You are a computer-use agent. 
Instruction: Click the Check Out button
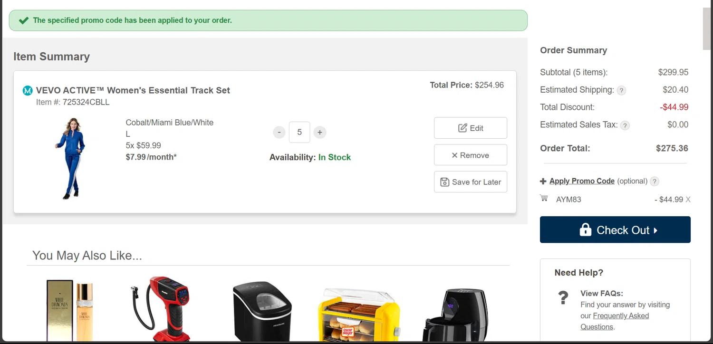click(615, 229)
